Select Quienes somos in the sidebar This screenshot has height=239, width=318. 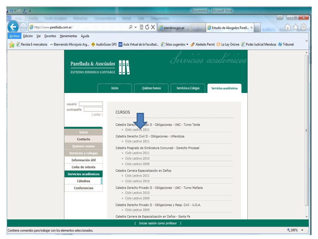83,146
